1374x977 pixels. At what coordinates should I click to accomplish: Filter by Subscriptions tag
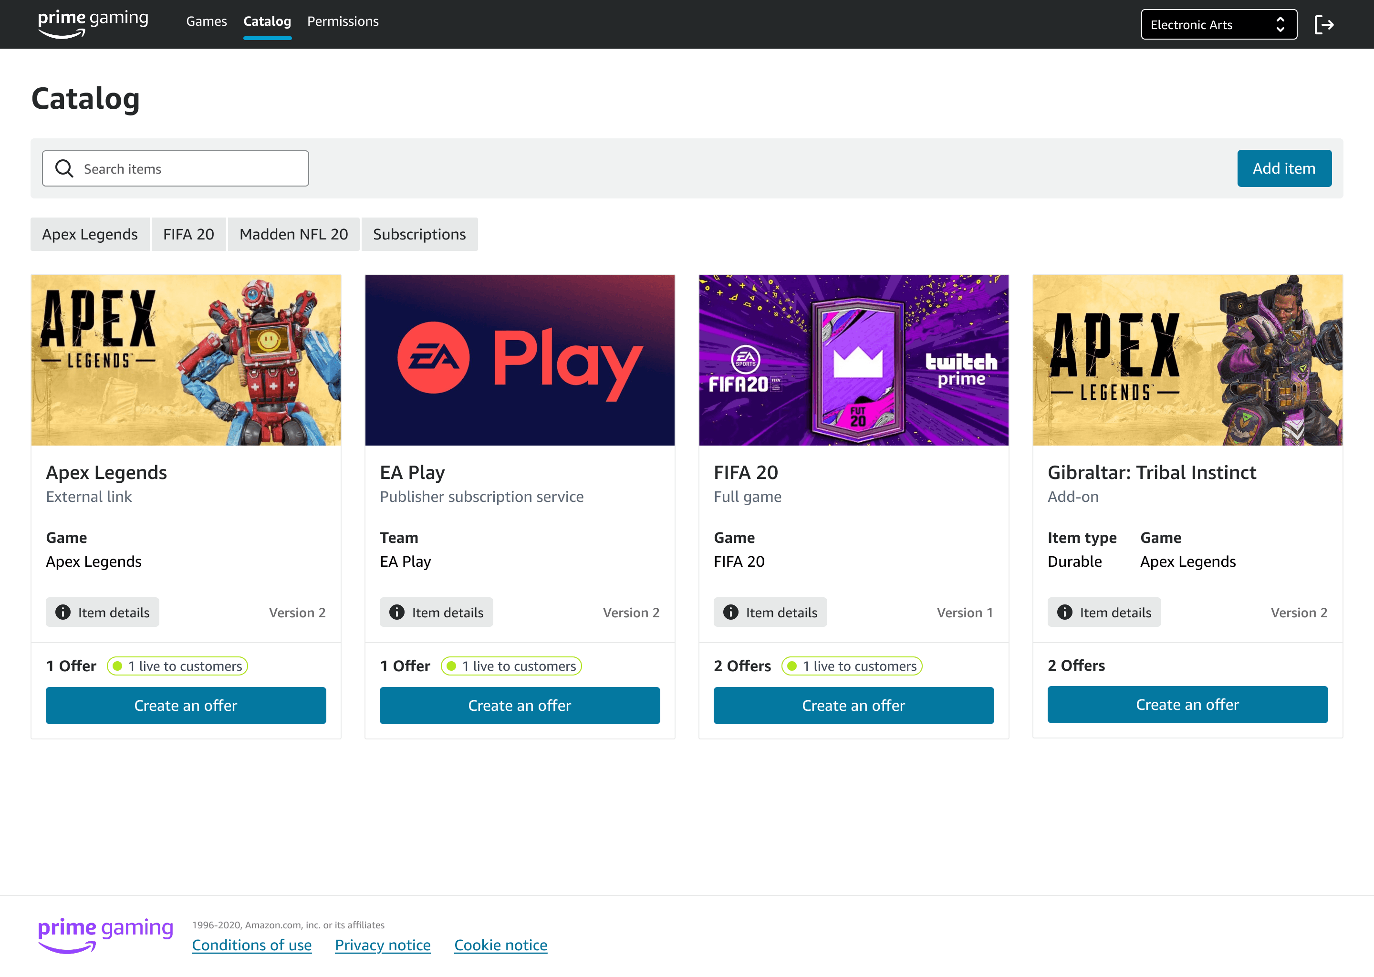click(419, 234)
